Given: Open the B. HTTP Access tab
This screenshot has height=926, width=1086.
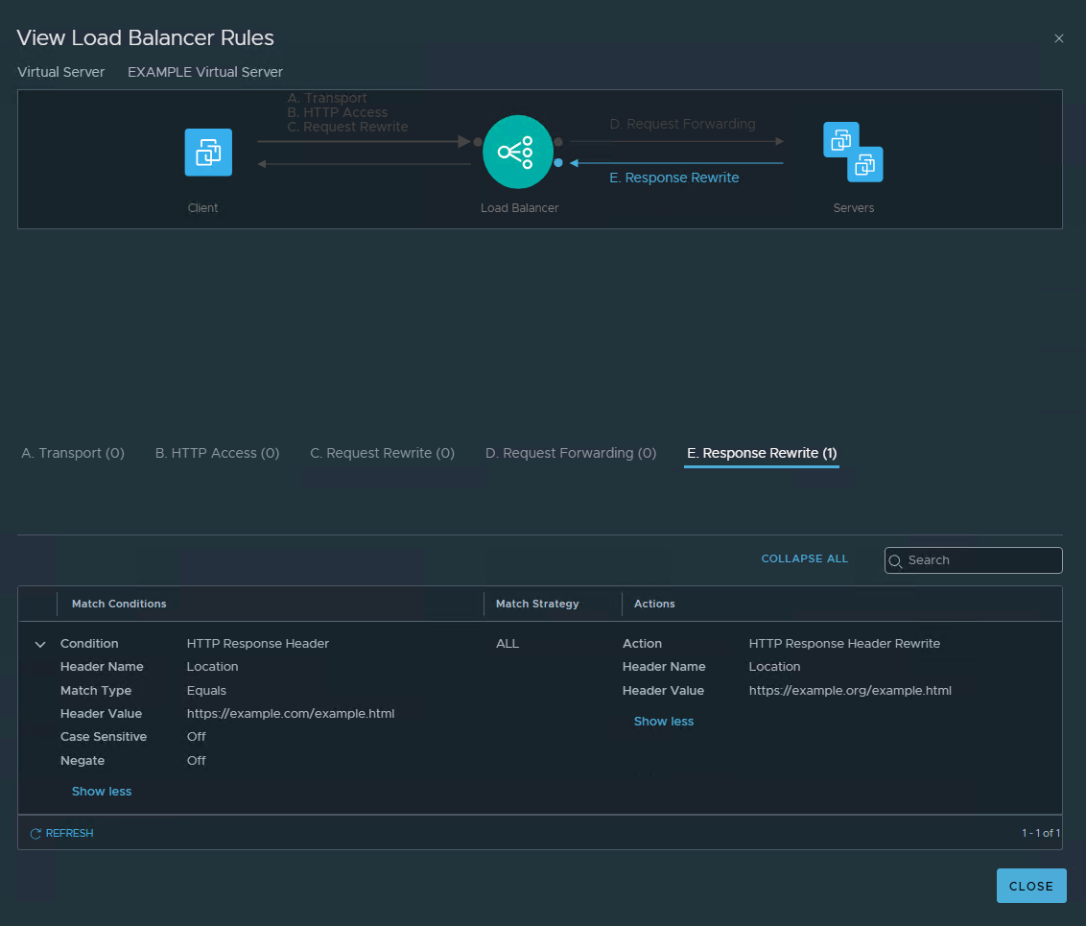Looking at the screenshot, I should (x=217, y=453).
